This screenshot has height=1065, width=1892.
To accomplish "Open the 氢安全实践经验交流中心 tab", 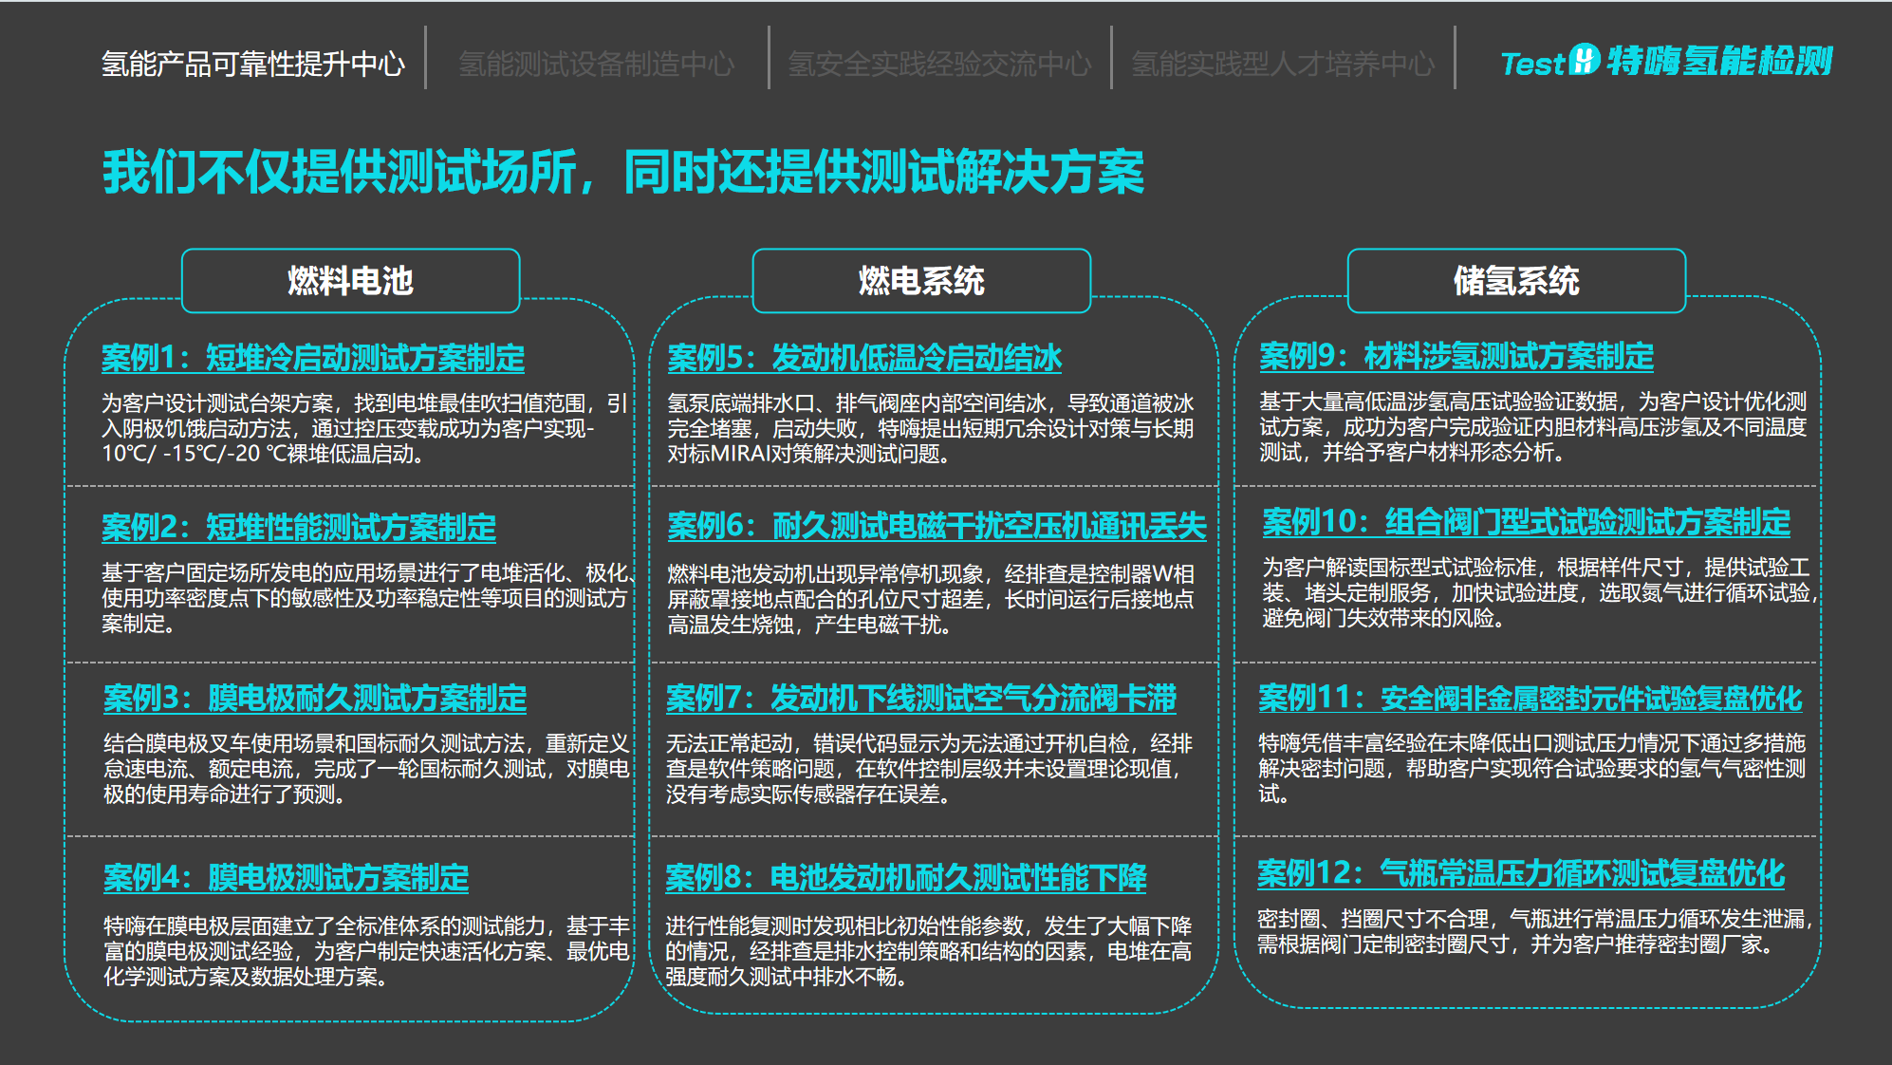I will [x=939, y=64].
